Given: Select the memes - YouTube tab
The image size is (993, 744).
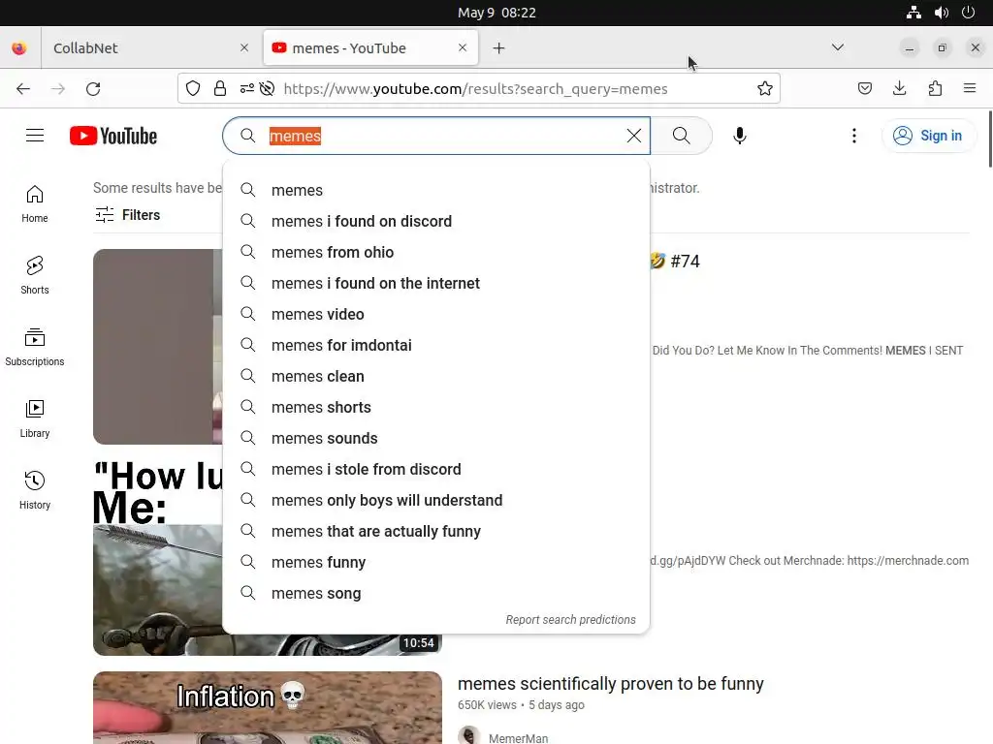Looking at the screenshot, I should pyautogui.click(x=370, y=48).
